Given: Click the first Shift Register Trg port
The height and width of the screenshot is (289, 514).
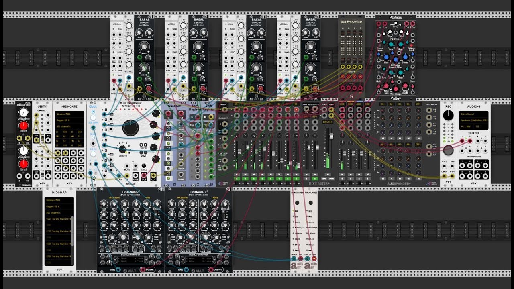Looking at the screenshot, I should pyautogui.click(x=198, y=125).
